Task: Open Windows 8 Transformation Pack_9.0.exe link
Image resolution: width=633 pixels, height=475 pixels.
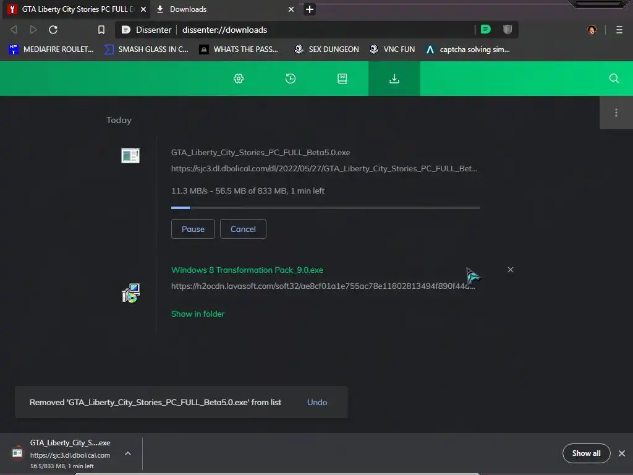Action: 247,270
